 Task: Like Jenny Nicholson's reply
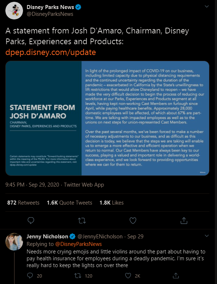pos(128,276)
